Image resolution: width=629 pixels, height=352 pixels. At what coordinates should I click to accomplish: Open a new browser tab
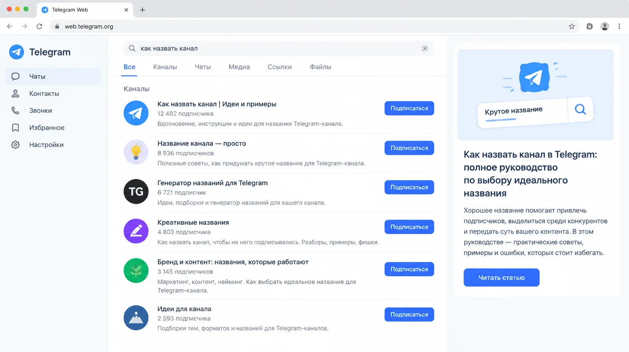(x=143, y=10)
